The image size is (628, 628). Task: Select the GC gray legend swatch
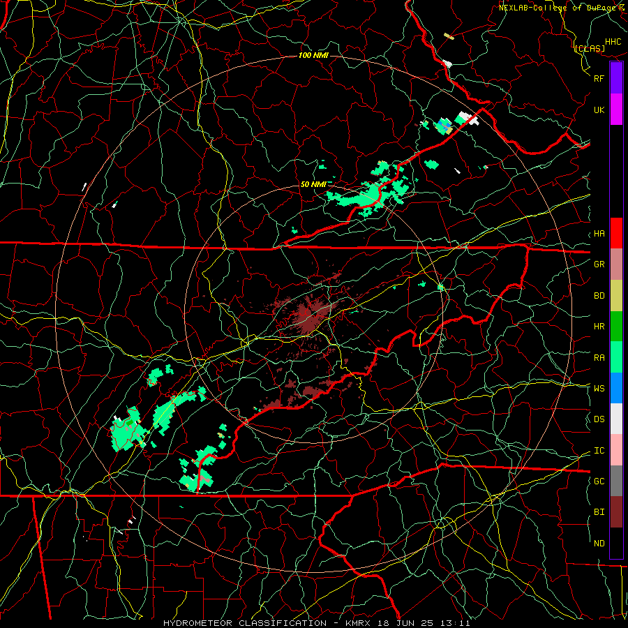point(616,481)
